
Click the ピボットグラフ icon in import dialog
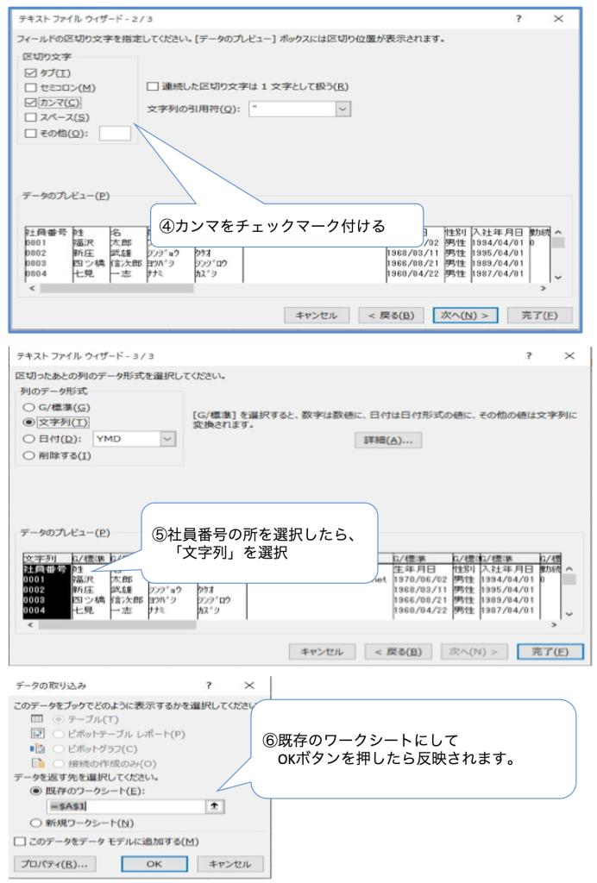coord(36,748)
